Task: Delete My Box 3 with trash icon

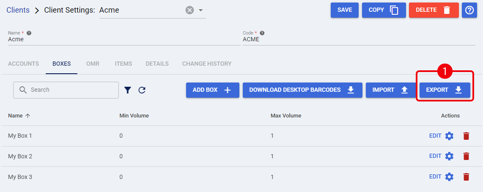Action: point(466,177)
